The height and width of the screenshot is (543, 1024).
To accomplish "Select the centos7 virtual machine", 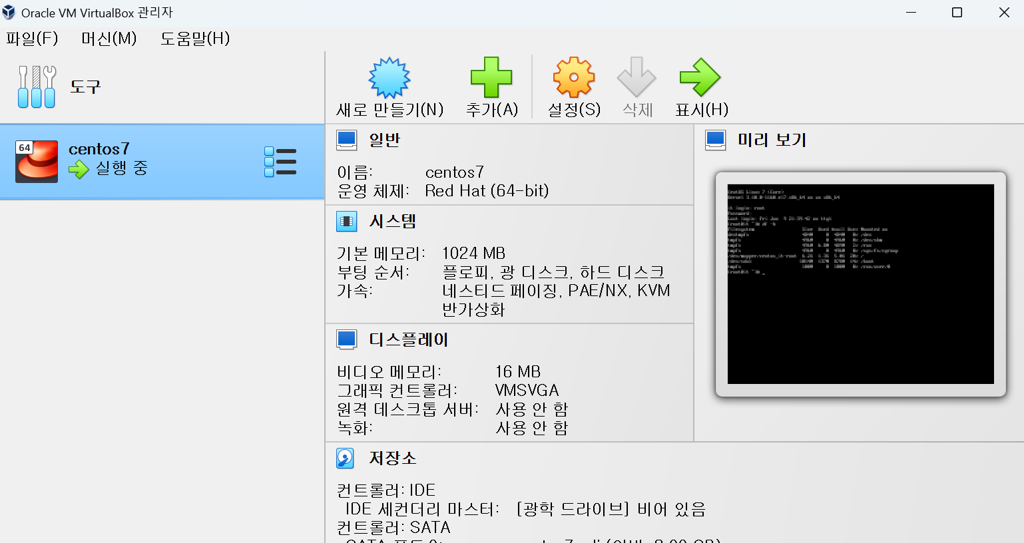I will click(162, 162).
